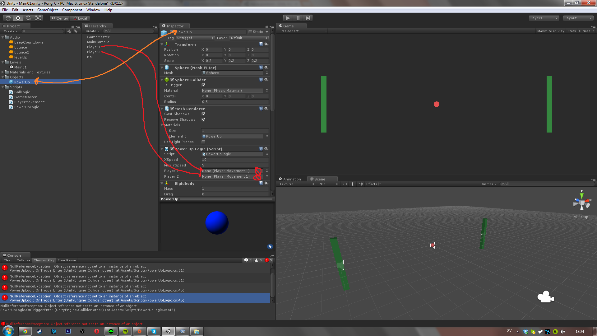Open Spotify from the taskbar
This screenshot has width=597, height=336.
click(x=125, y=331)
